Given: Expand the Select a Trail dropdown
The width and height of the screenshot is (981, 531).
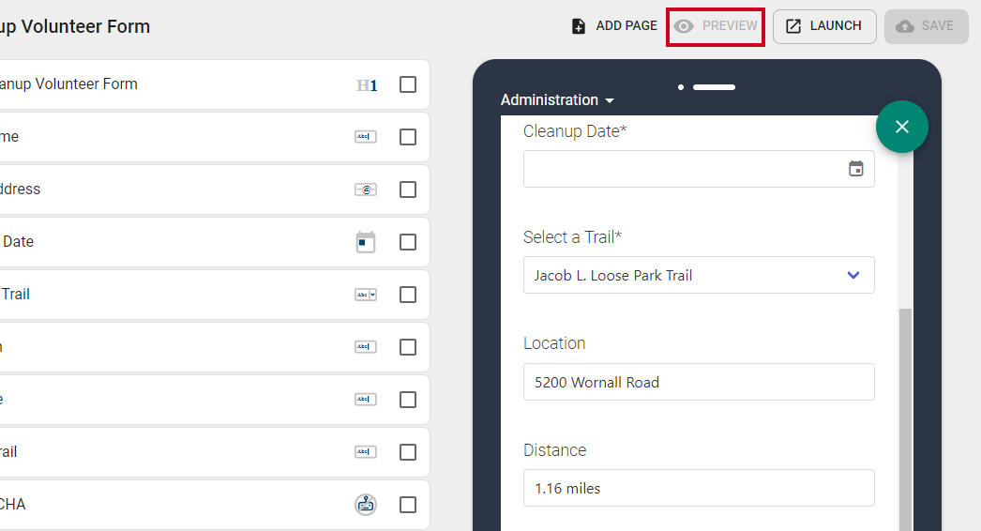Looking at the screenshot, I should [x=699, y=275].
